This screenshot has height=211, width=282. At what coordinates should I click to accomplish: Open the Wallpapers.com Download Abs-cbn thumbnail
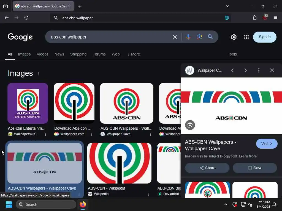pos(74,103)
